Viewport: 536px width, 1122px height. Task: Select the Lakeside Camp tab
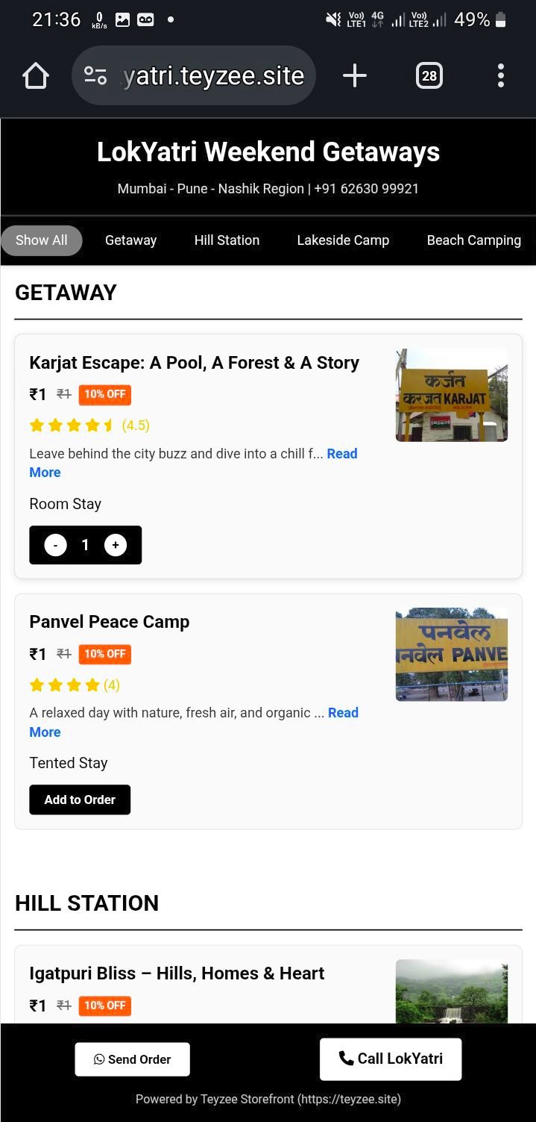[343, 240]
